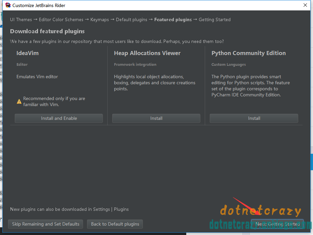Install the Python Community Edition plugin
313x235 pixels.
pyautogui.click(x=254, y=118)
